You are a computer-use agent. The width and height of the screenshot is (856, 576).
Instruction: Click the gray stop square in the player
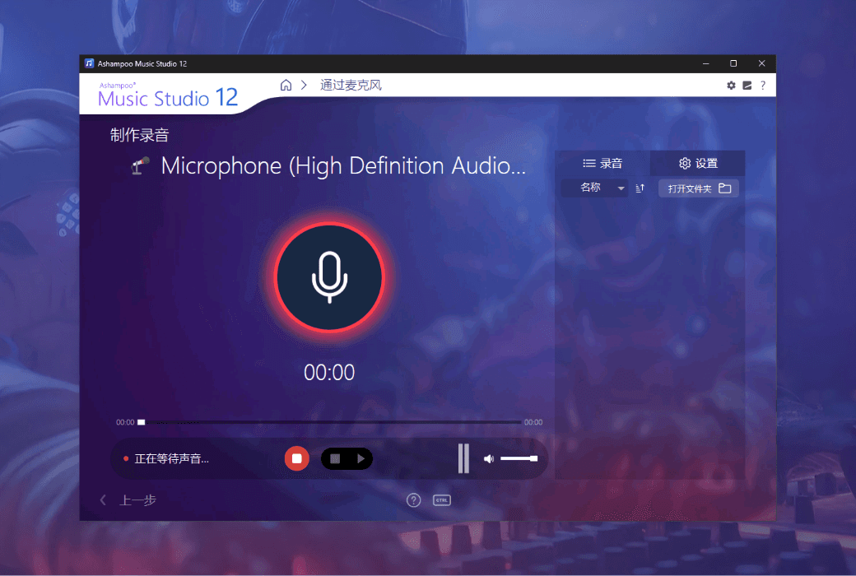click(x=335, y=458)
